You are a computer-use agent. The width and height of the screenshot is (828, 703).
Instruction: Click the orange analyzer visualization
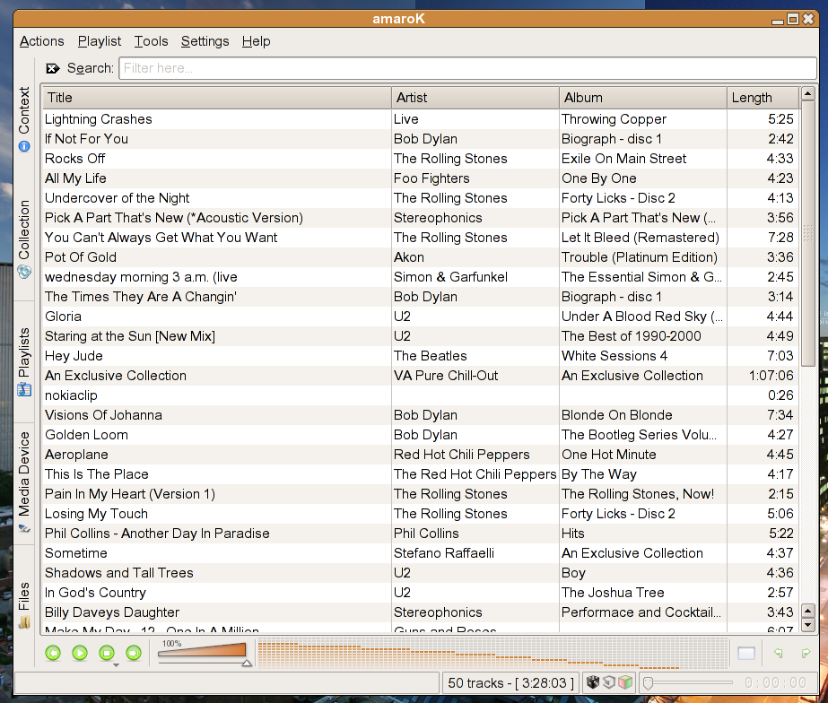click(492, 654)
